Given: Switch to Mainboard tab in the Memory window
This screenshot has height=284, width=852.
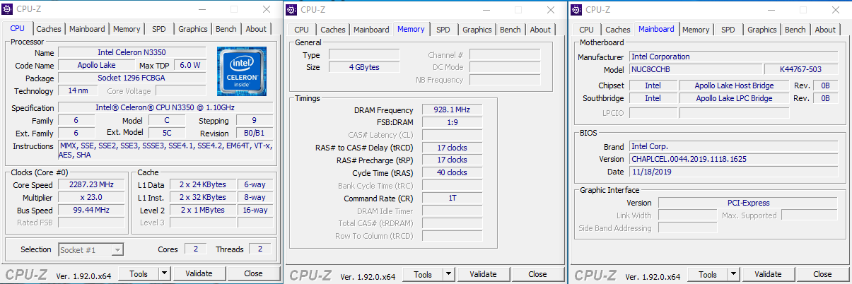Looking at the screenshot, I should [x=371, y=30].
